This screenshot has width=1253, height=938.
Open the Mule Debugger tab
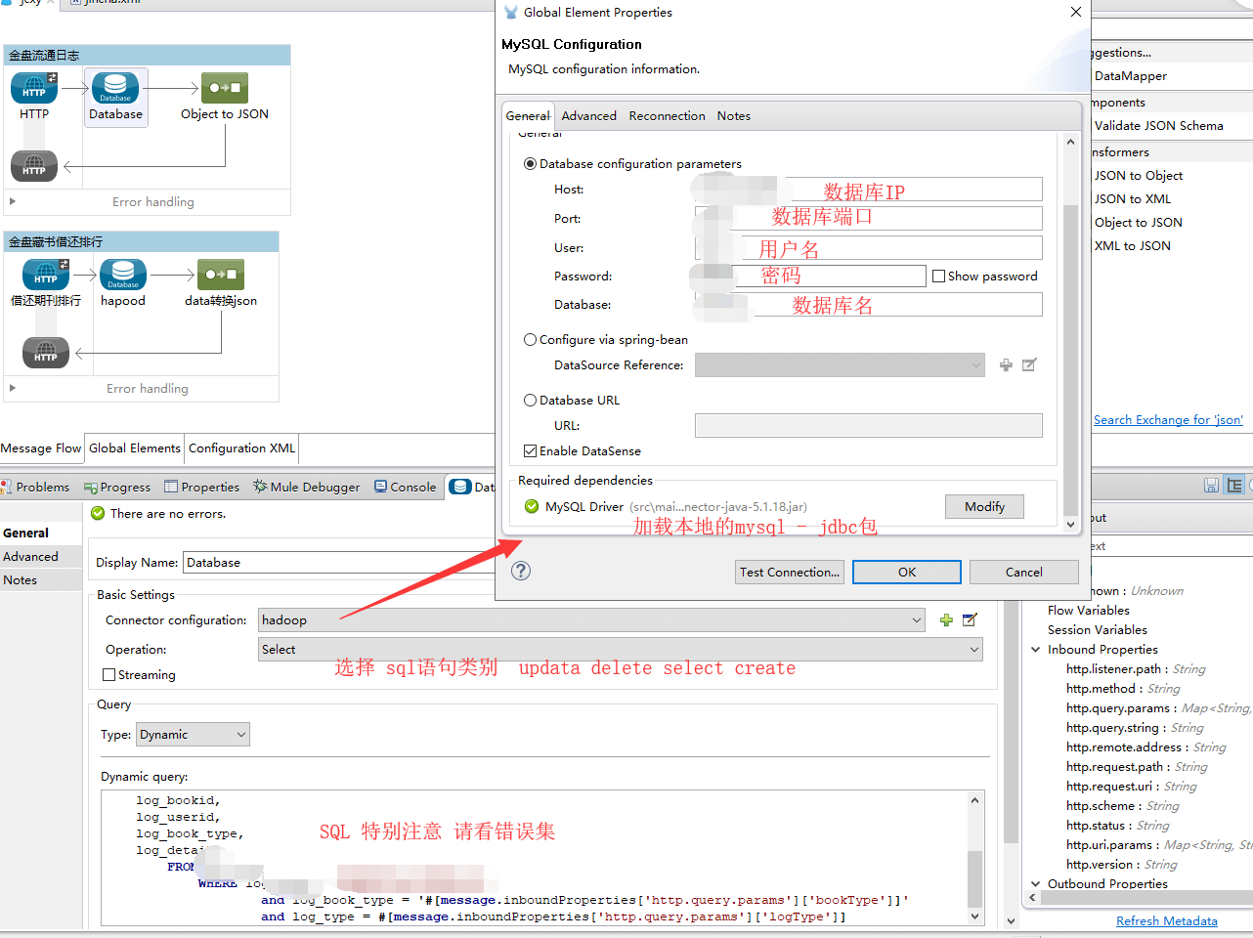click(x=307, y=487)
